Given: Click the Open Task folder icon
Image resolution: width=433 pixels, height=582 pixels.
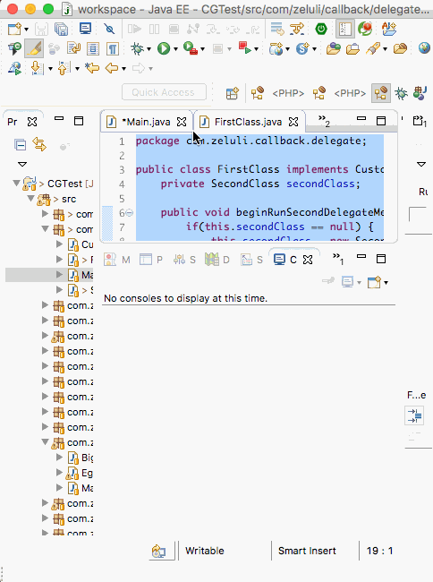Looking at the screenshot, I should (352, 48).
